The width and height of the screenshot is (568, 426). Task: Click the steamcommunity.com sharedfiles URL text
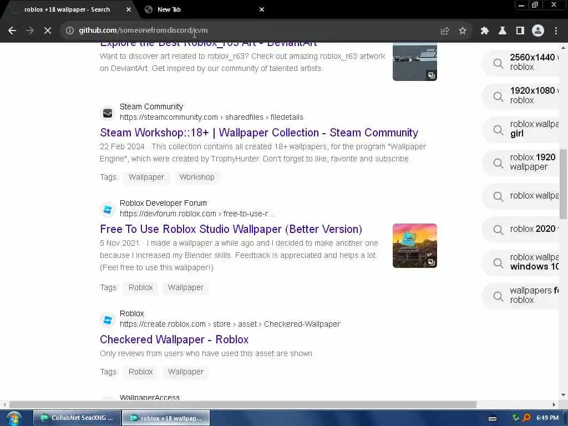211,118
